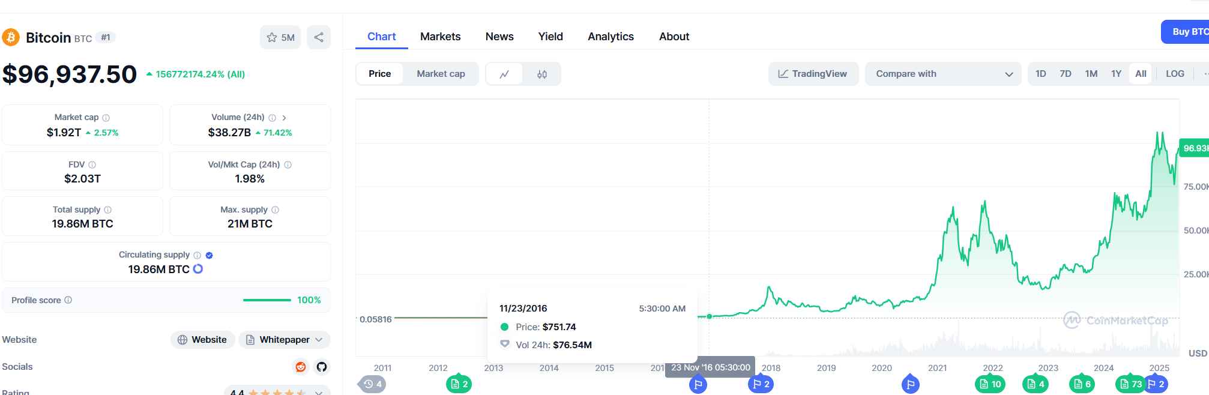
Task: Click the 2020 flag event marker
Action: coord(911,384)
